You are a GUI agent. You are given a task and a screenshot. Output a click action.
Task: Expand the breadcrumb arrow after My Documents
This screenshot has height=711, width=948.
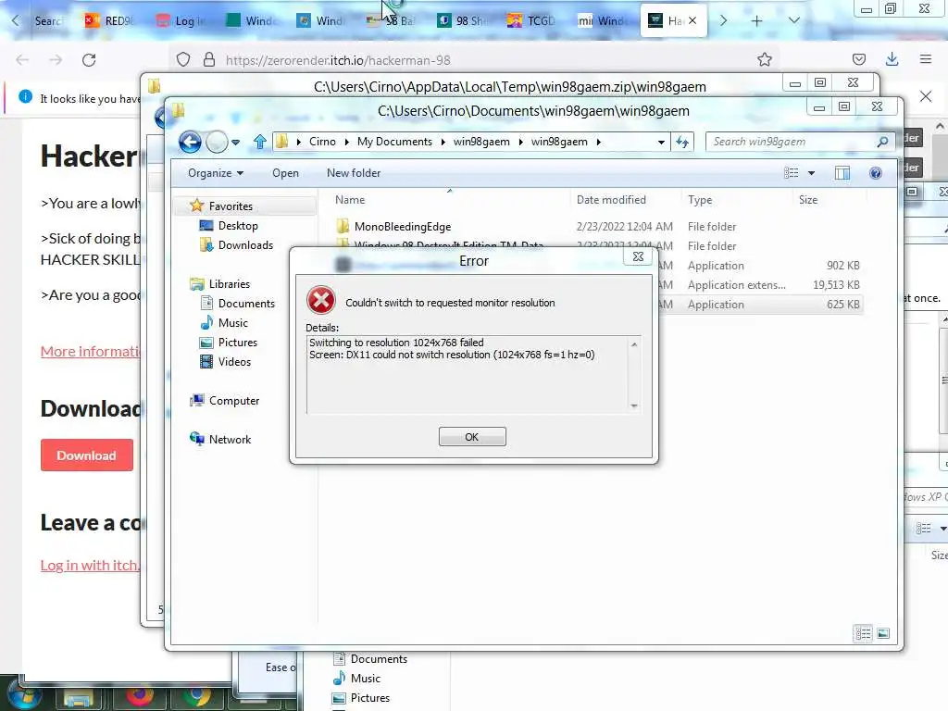coord(443,142)
